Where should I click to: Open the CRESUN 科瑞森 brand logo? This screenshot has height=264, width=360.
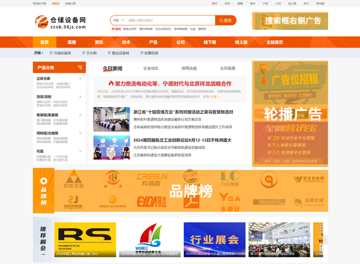pyautogui.click(x=152, y=178)
